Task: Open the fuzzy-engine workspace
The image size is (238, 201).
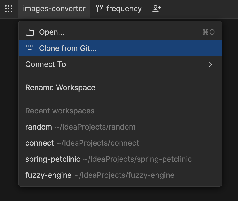Action: pos(48,175)
